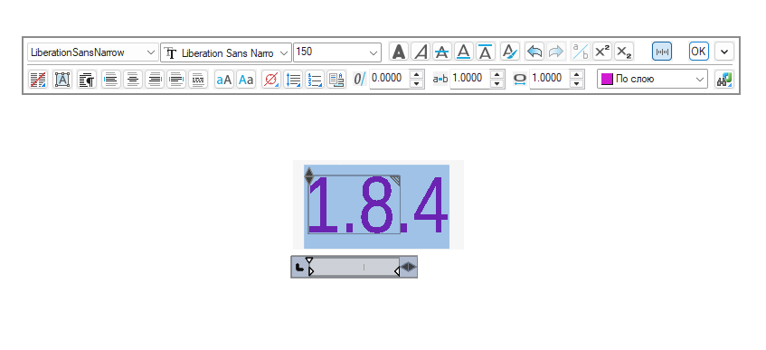This screenshot has height=350, width=766.
Task: Toggle overline formatting
Action: point(485,52)
